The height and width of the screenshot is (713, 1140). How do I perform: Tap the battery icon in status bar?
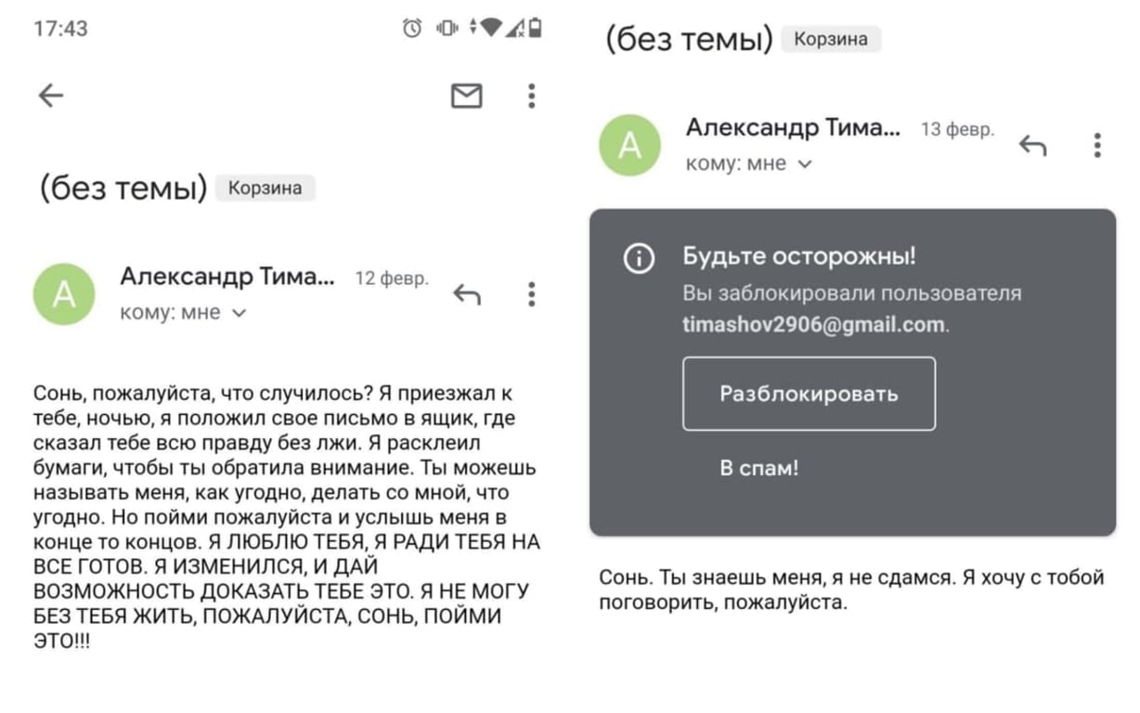[536, 28]
